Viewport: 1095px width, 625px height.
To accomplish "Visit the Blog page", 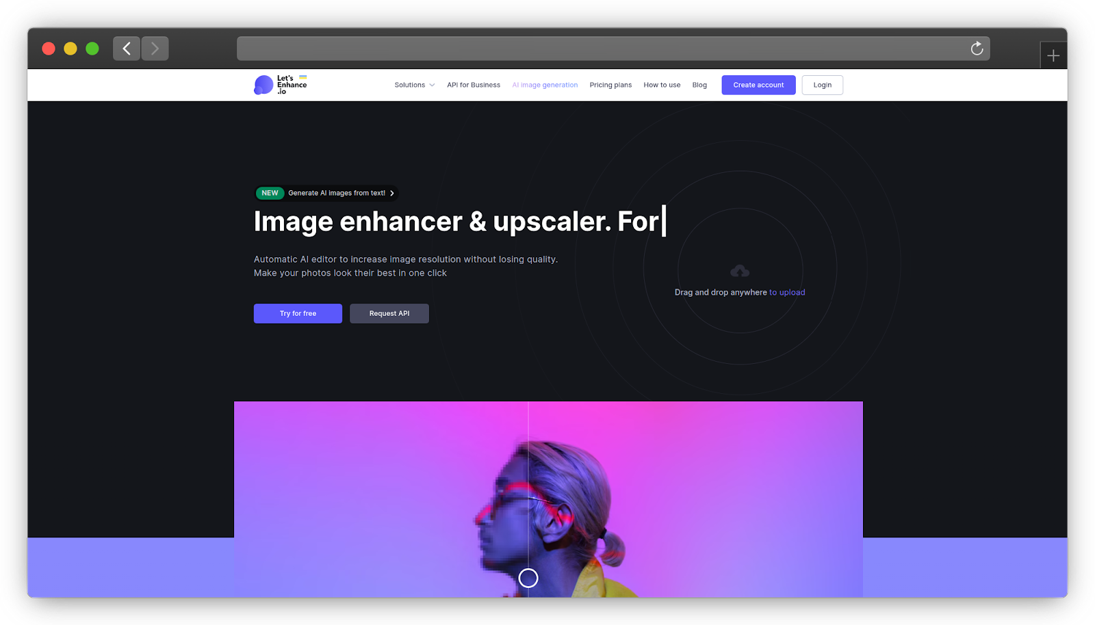I will 699,85.
